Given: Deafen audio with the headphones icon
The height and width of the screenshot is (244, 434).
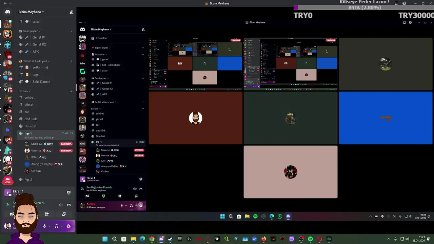Looking at the screenshot, I should click(x=57, y=226).
